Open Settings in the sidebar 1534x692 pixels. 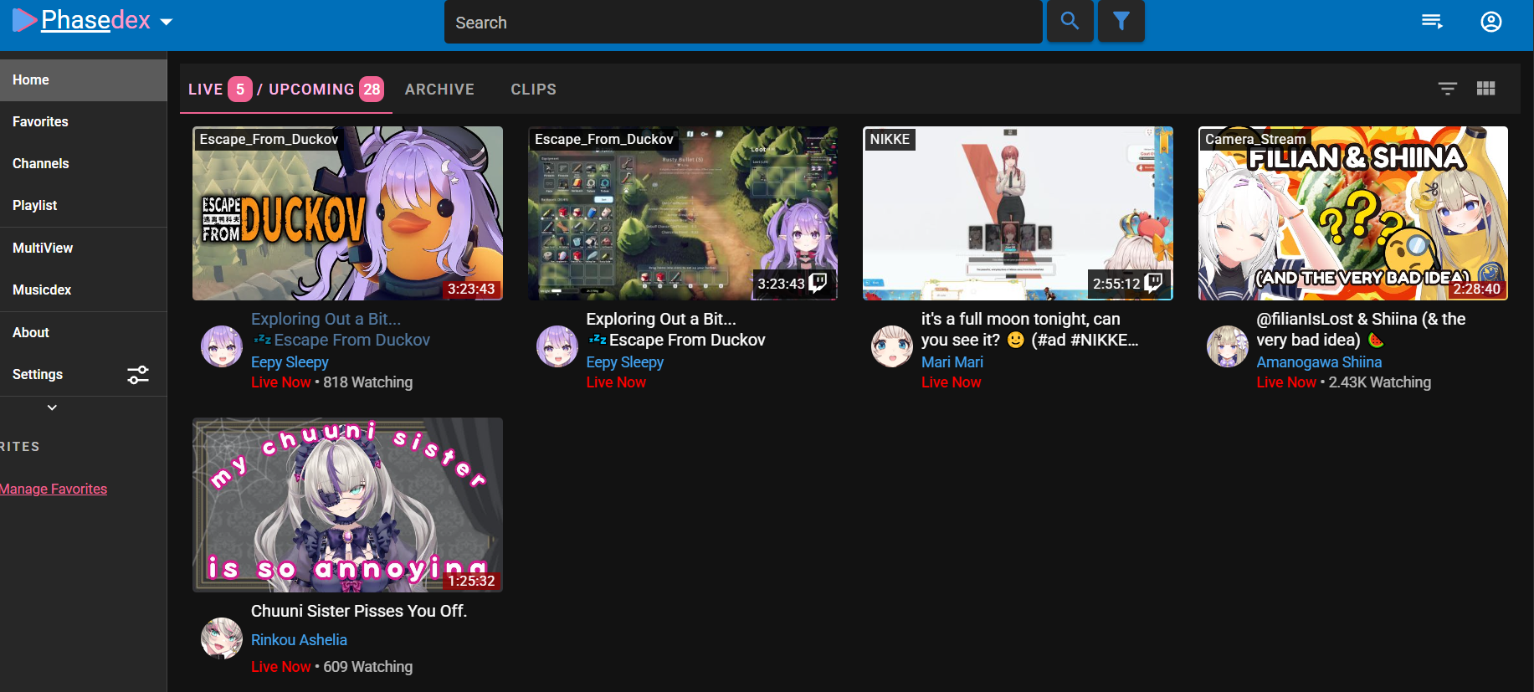84,375
